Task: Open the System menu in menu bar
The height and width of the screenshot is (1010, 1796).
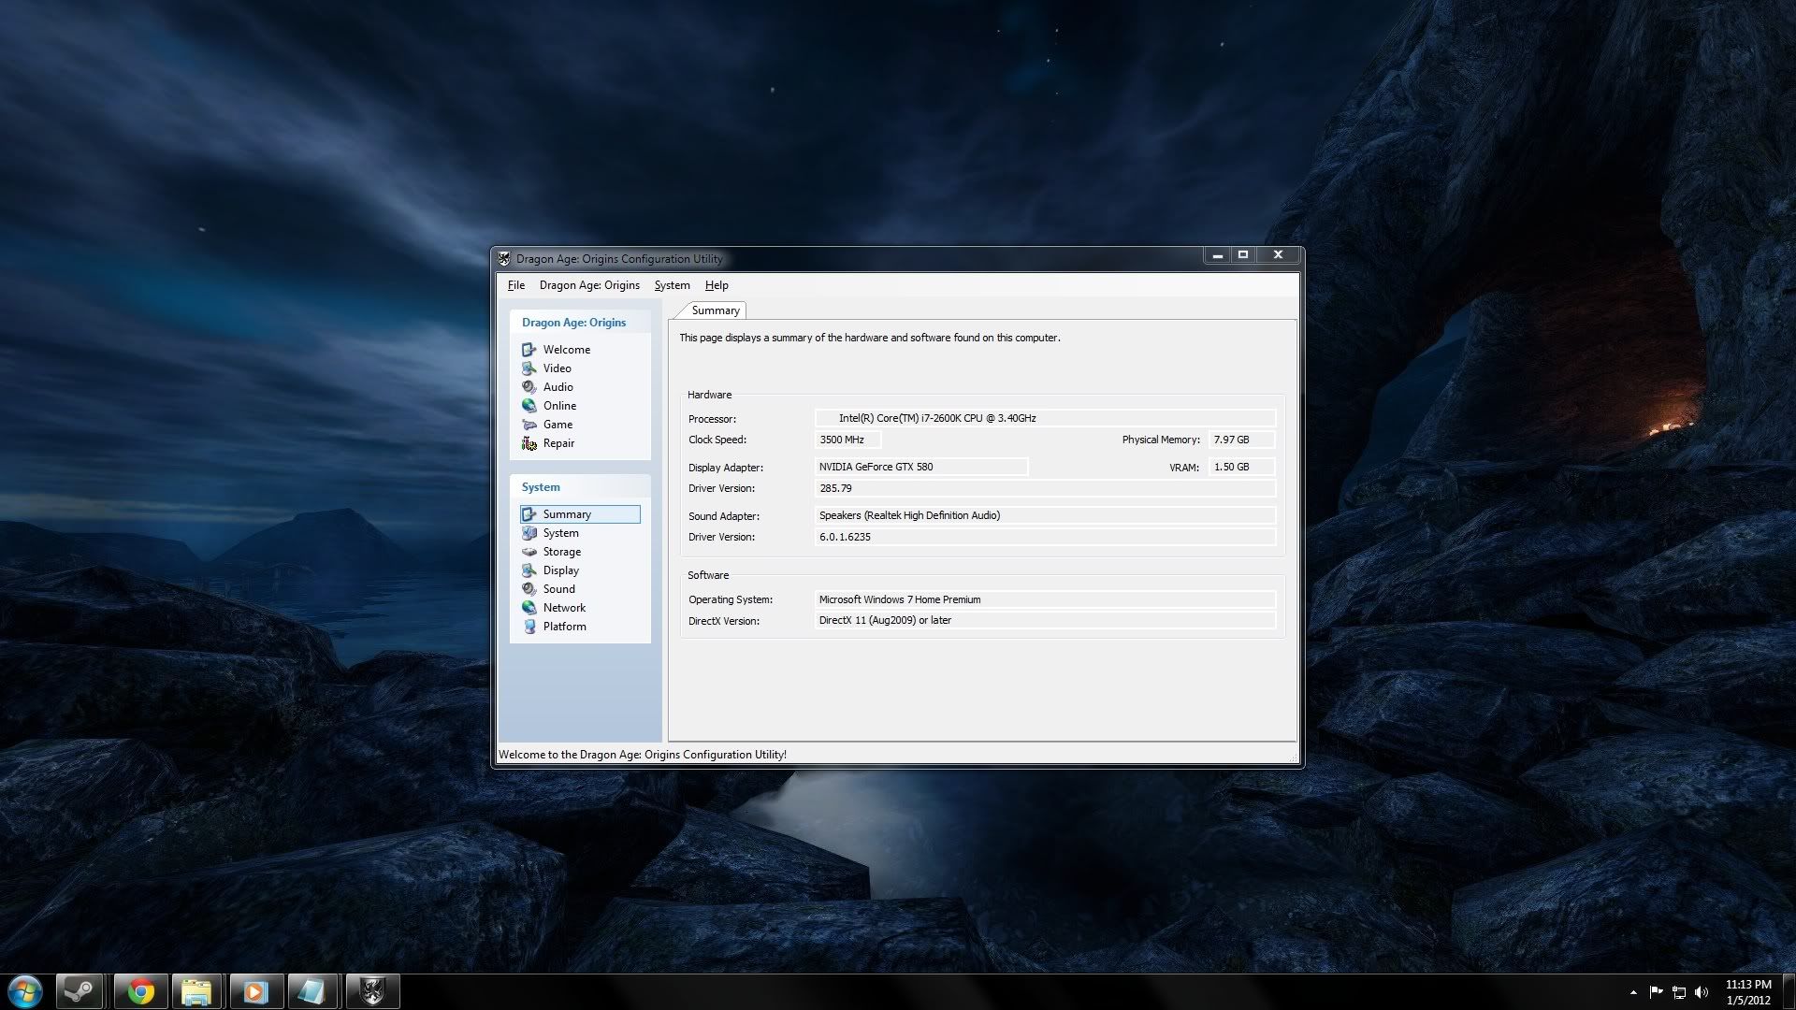Action: point(672,285)
